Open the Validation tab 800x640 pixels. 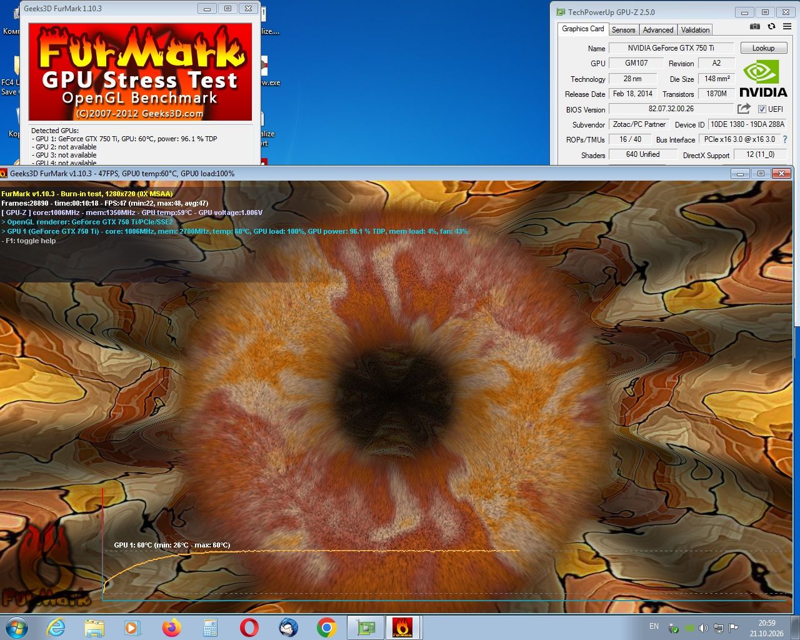click(x=695, y=30)
